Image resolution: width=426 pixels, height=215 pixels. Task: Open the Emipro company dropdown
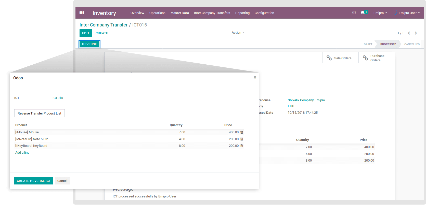pyautogui.click(x=380, y=13)
